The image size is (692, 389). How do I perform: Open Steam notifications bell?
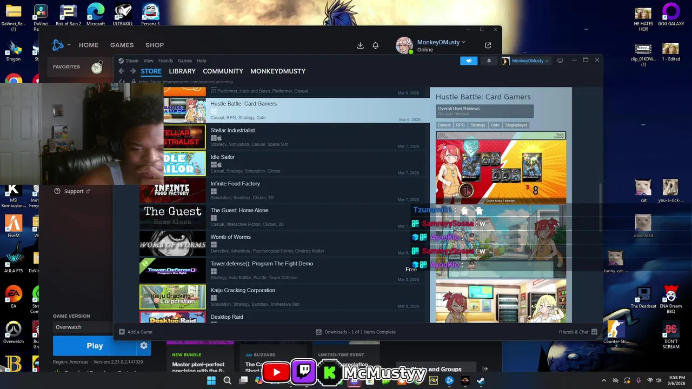point(489,61)
